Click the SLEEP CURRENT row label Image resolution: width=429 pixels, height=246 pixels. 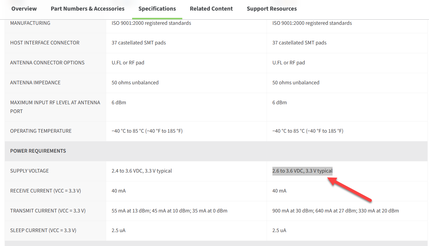tap(43, 230)
